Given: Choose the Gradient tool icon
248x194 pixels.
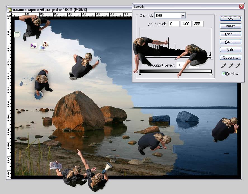Looking at the screenshot, I should click(42, 48).
